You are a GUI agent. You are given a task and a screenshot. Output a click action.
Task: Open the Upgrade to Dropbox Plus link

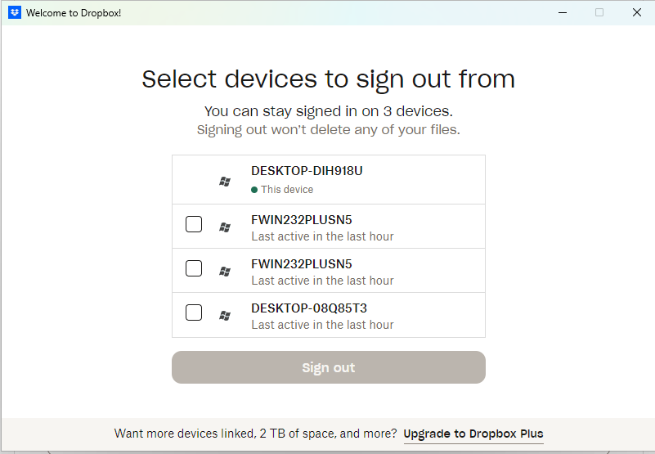tap(473, 434)
